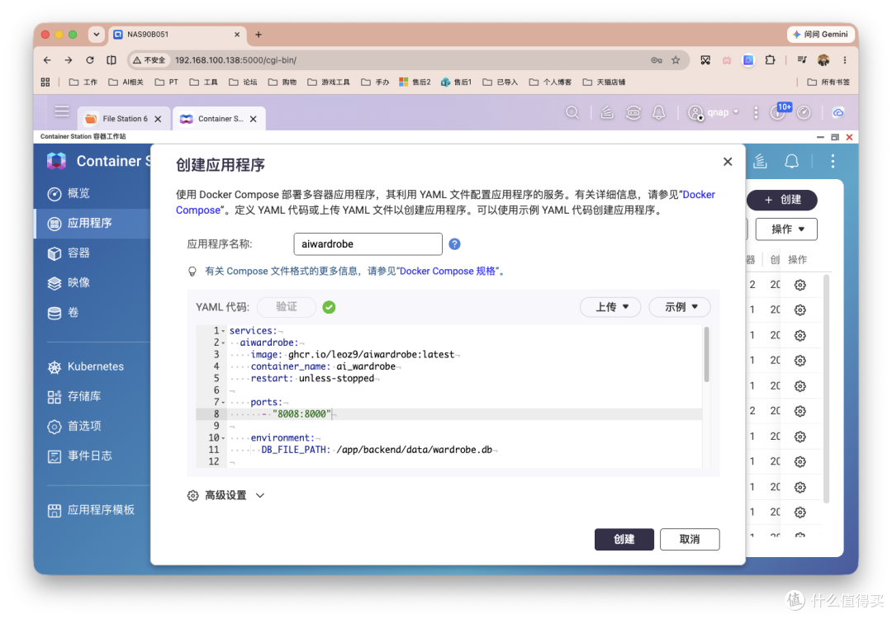The image size is (892, 619).
Task: Click the myQNAPcloud cloud icon
Action: (x=838, y=112)
